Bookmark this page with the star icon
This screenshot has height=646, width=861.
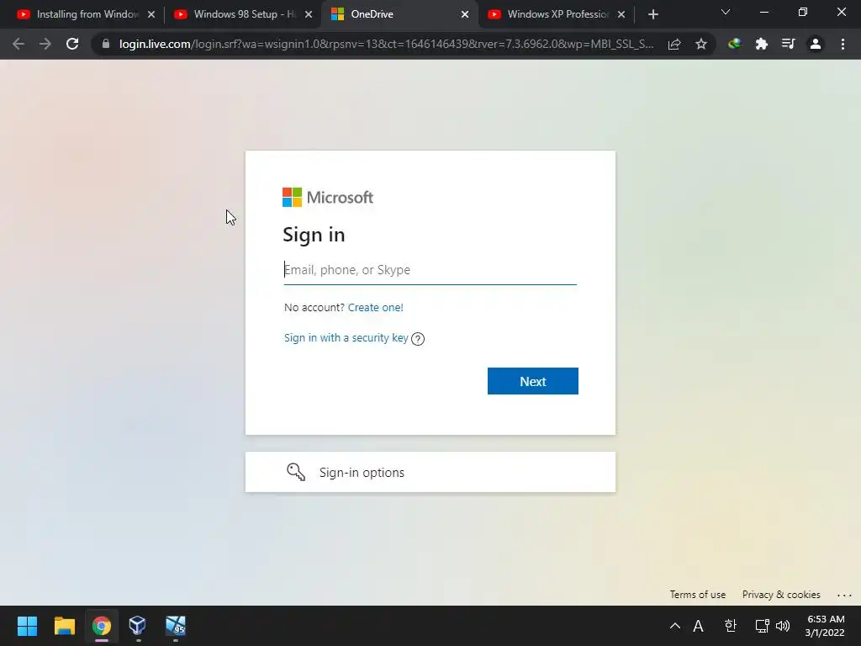(701, 44)
